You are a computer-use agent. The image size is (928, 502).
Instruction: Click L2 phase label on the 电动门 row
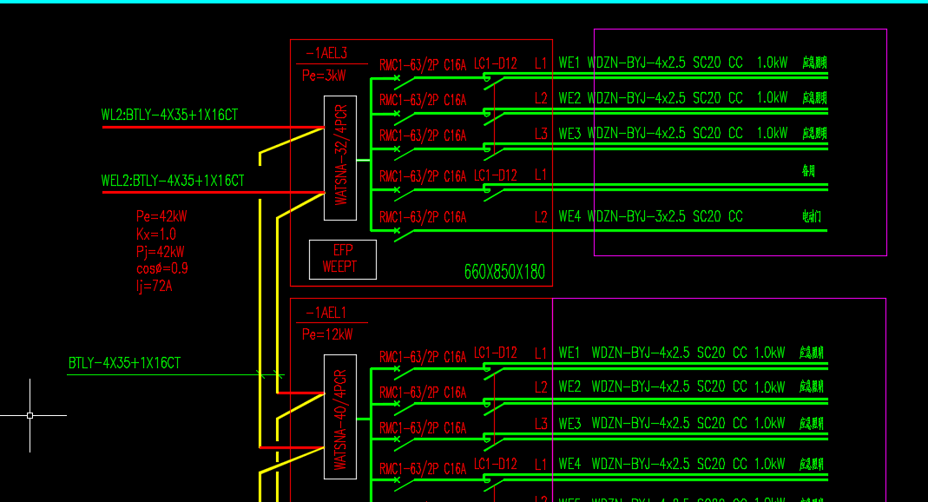pyautogui.click(x=541, y=216)
